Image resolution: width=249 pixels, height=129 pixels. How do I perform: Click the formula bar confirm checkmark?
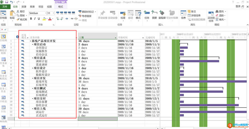(5, 30)
